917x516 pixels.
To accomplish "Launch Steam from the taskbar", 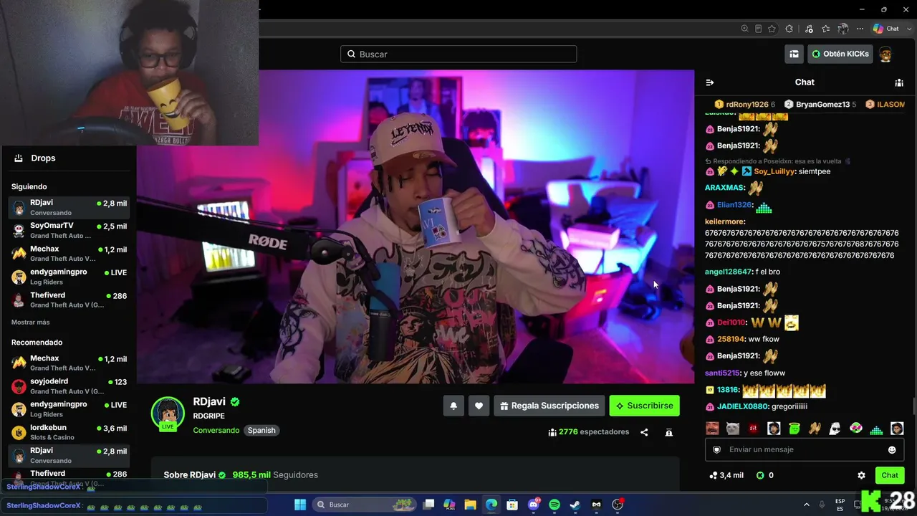I will click(x=575, y=505).
